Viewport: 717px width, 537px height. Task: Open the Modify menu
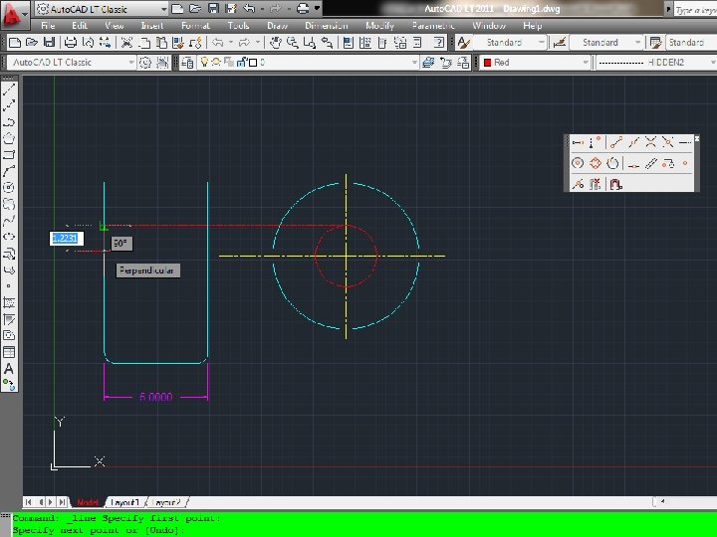click(379, 25)
